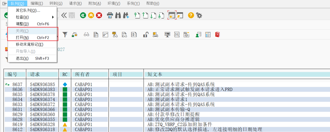Click the Import truck icon
330x132 pixels.
click(156, 35)
